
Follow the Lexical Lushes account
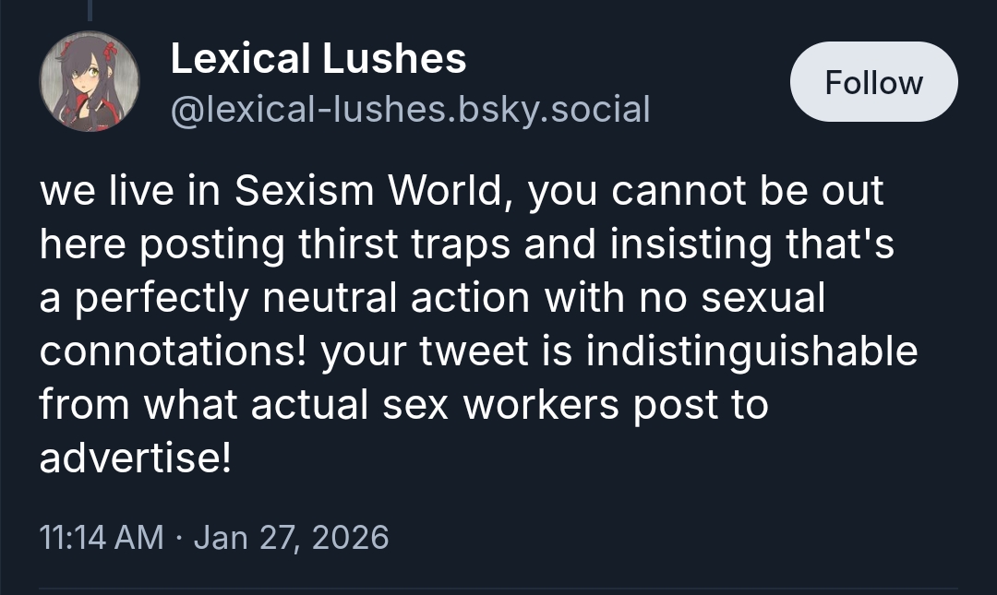[873, 82]
